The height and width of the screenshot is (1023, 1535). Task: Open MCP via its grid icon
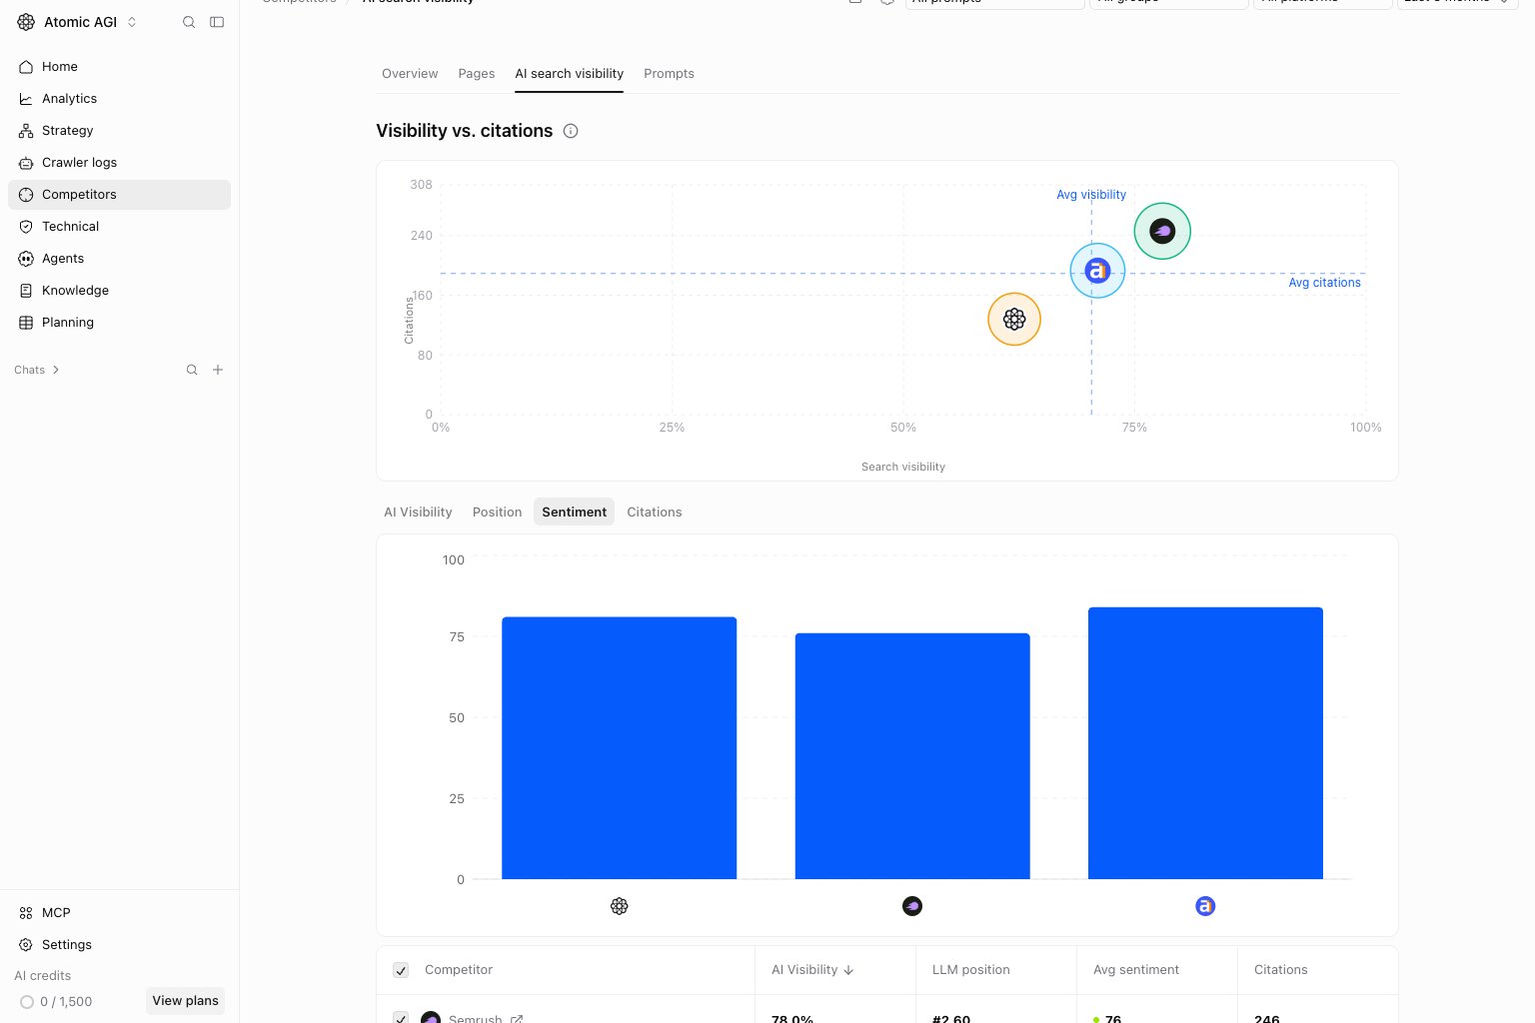(26, 913)
